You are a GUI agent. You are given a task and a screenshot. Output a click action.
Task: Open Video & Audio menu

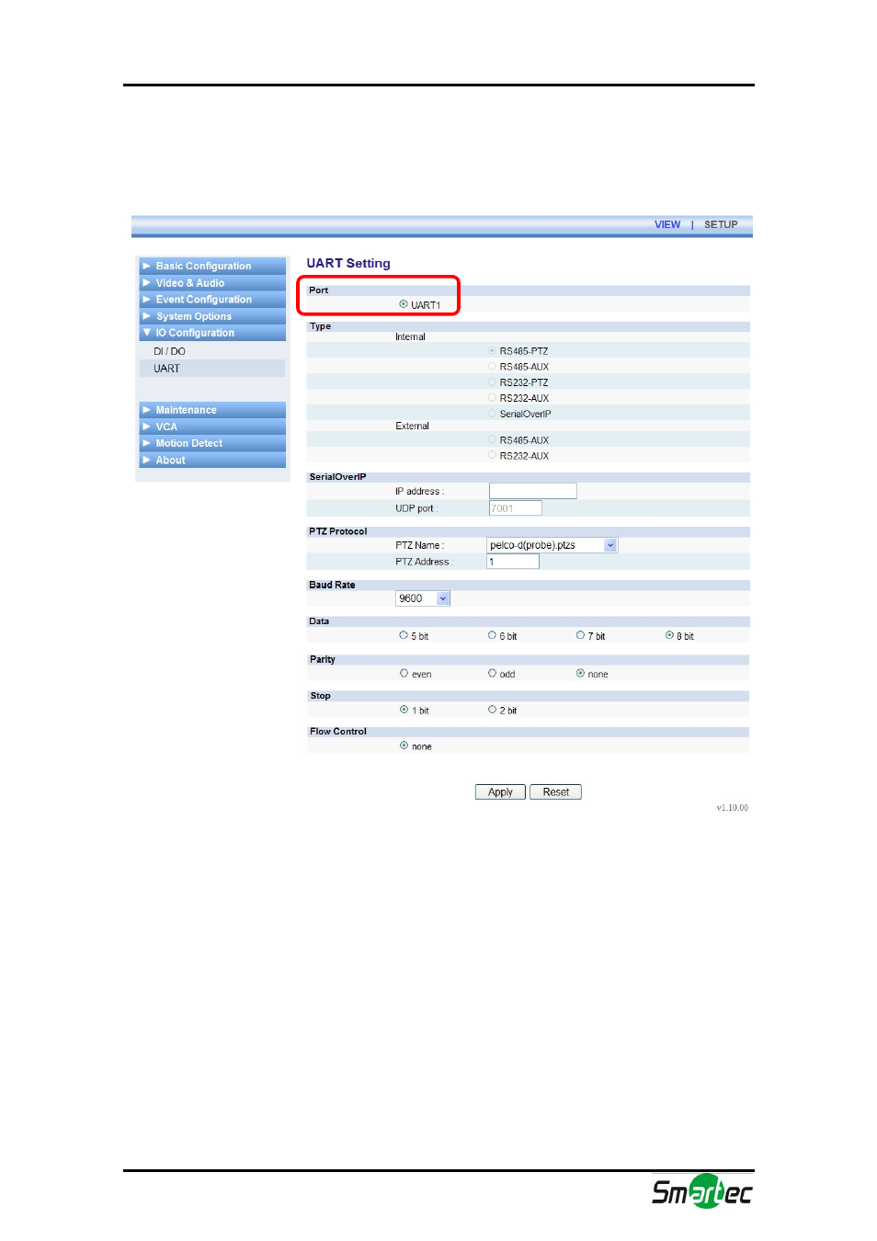212,283
